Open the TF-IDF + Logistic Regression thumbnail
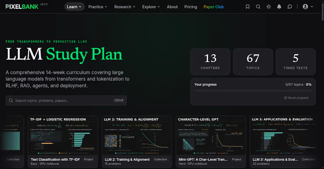This screenshot has height=169, width=324. tap(63, 136)
